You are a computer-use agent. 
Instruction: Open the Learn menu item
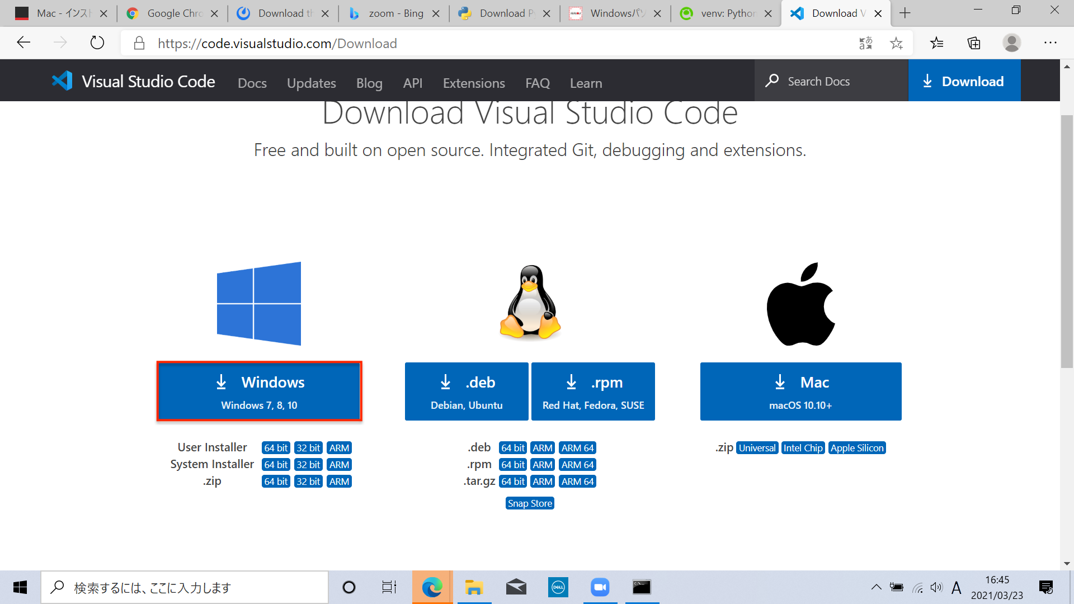click(x=586, y=83)
